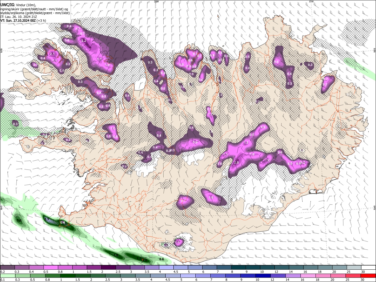This screenshot has height=282, width=376.
Task: Click the '2.0' snowfall value on map
Action: tap(236, 163)
